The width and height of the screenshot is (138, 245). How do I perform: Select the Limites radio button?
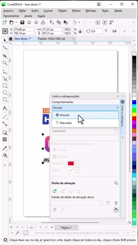pyautogui.click(x=55, y=156)
